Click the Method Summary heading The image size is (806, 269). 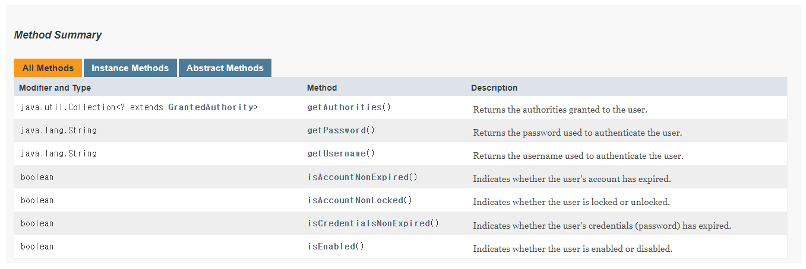(x=58, y=35)
